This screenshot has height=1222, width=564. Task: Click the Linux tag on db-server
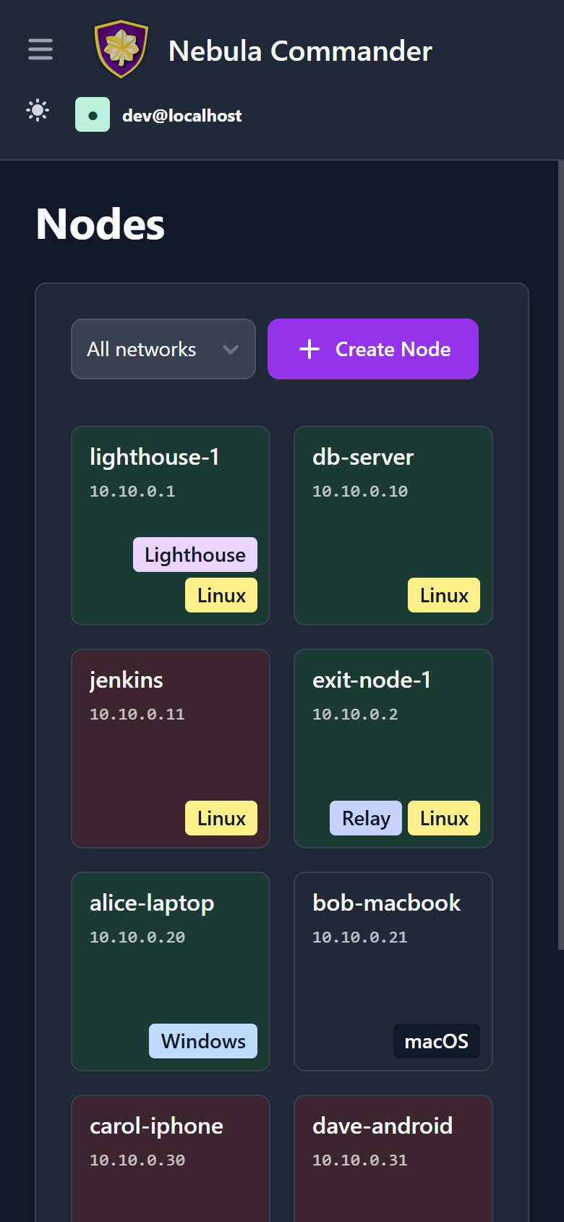(x=444, y=595)
